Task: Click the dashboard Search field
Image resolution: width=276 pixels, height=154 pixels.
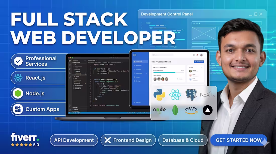Action: pyautogui.click(x=163, y=55)
